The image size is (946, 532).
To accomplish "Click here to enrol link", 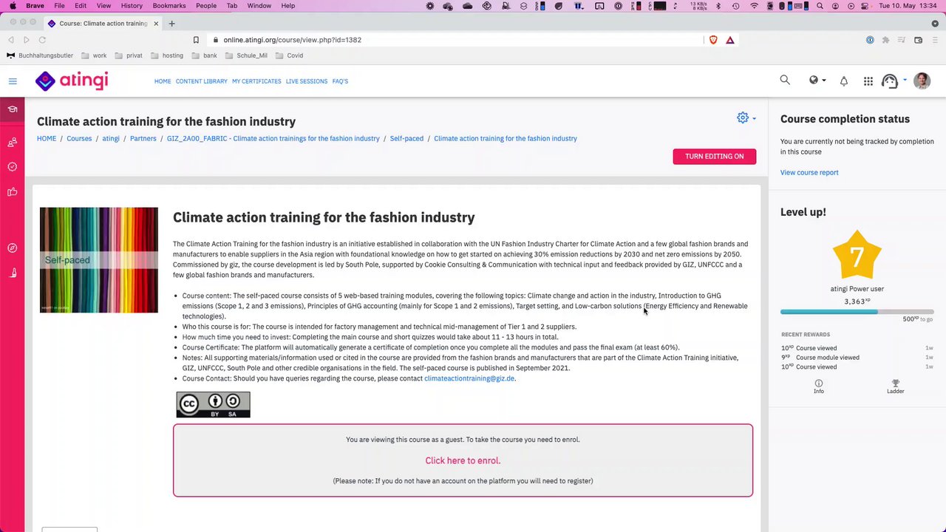I will click(x=463, y=460).
